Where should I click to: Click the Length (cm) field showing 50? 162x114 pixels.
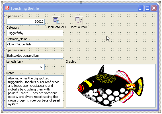tap(26, 67)
